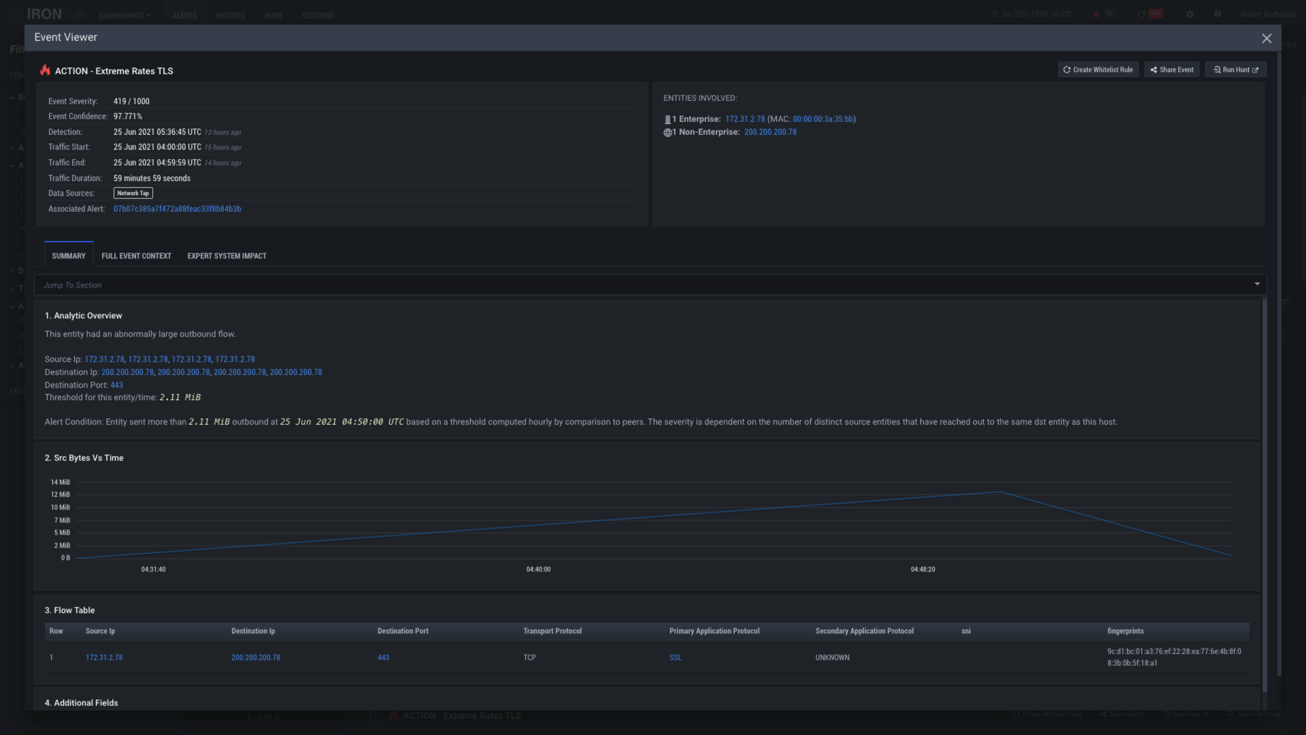1306x735 pixels.
Task: Click the Non-Enterprise globe icon
Action: pos(667,132)
